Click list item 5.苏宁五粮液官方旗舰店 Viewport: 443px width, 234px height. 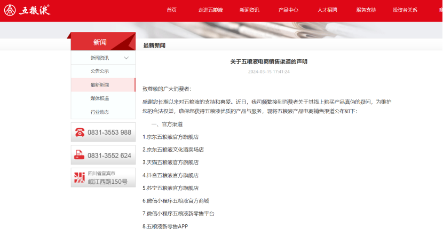pyautogui.click(x=170, y=188)
